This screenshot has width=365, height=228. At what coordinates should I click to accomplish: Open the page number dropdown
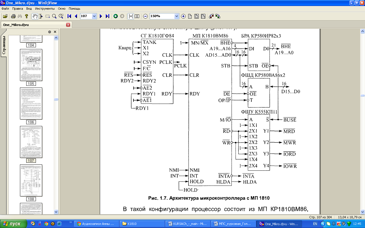click(x=94, y=16)
